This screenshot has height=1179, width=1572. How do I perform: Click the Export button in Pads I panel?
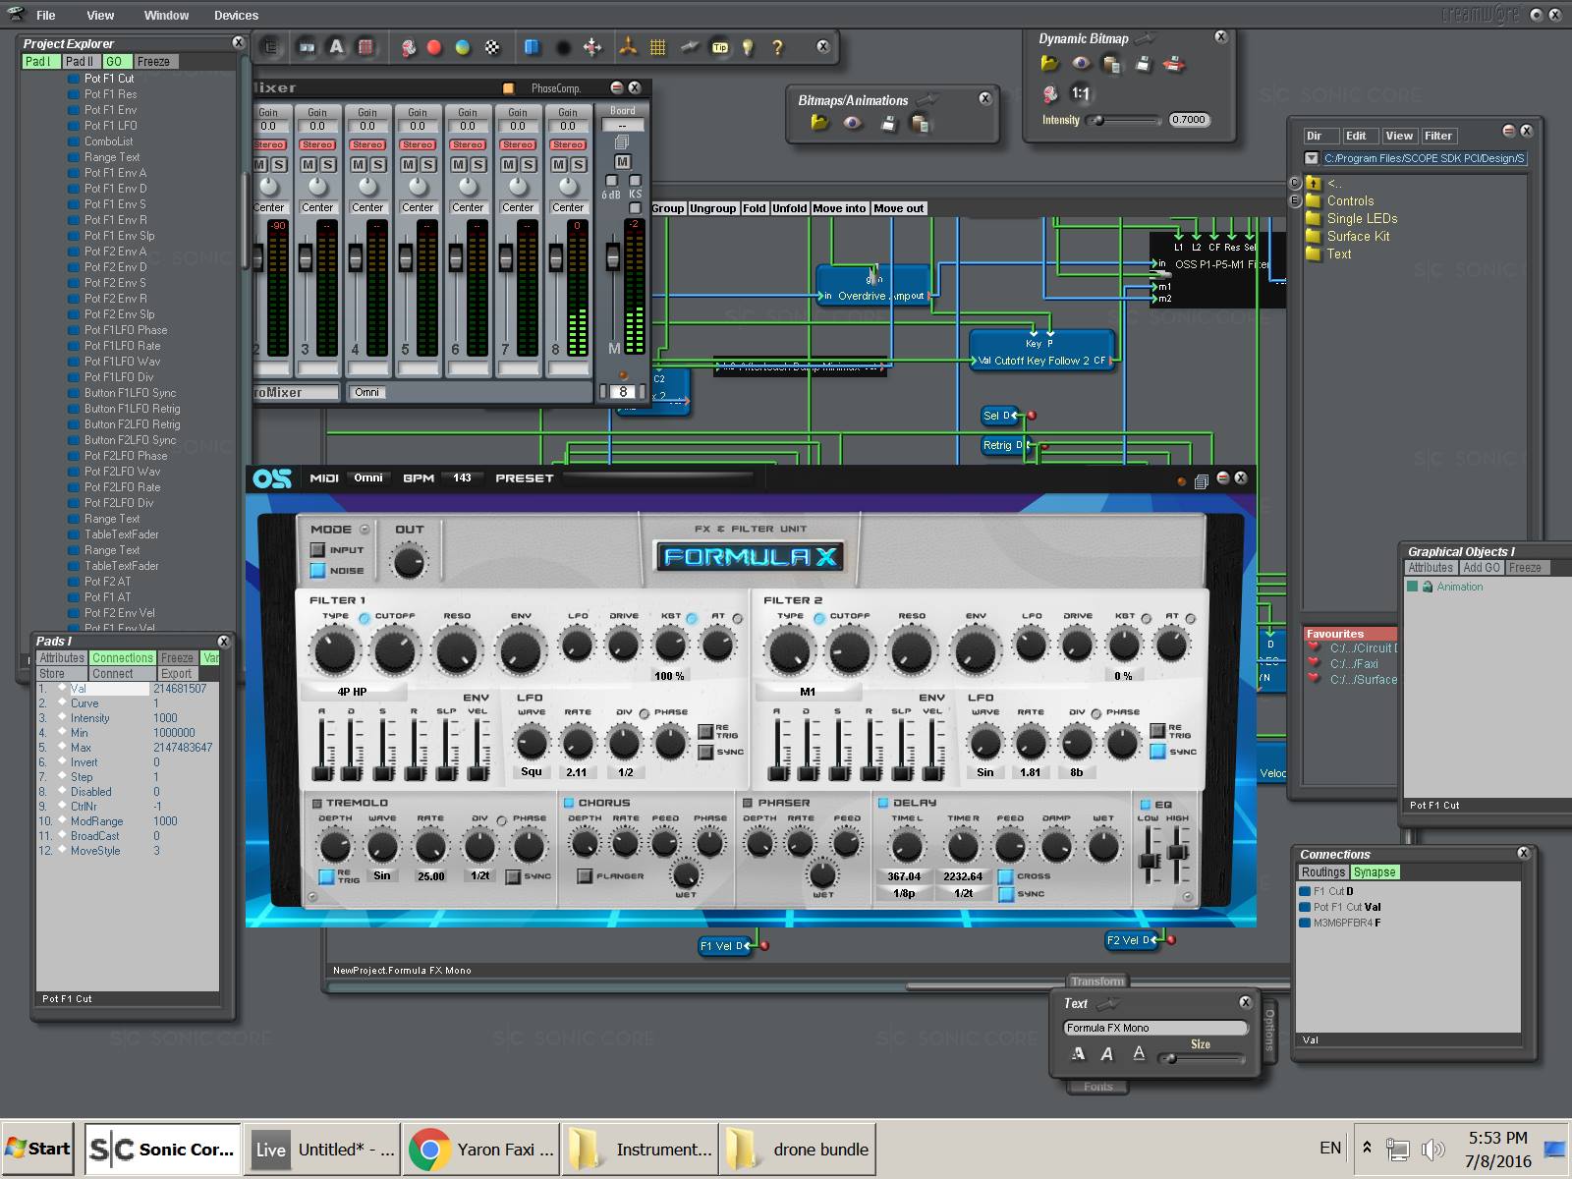177,674
